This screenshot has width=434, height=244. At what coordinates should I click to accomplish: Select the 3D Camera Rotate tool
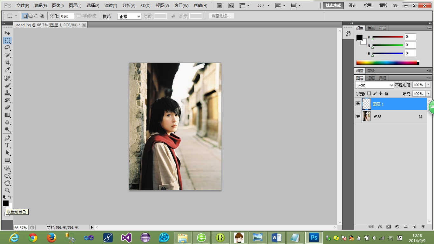coord(7,176)
